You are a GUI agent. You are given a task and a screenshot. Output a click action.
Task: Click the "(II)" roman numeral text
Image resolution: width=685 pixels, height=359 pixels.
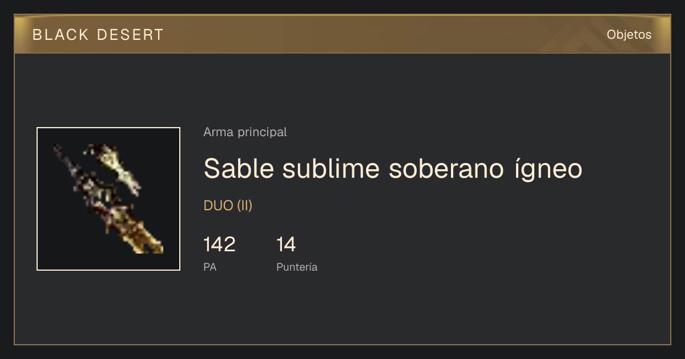click(244, 206)
